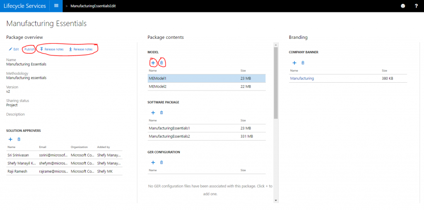Open the Manufacturing banner link
This screenshot has height=210, width=424.
[x=302, y=78]
